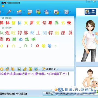Click the 关闭(C) button

50,93
